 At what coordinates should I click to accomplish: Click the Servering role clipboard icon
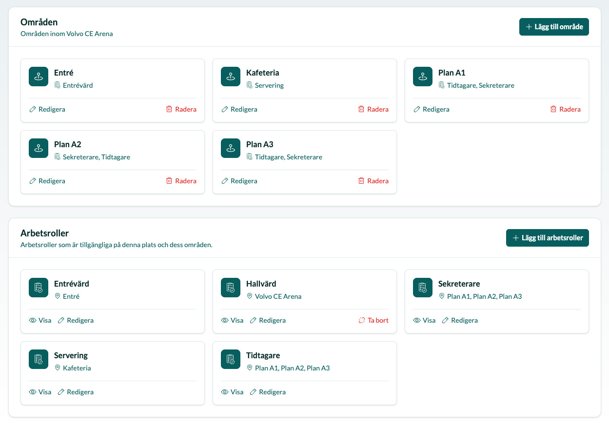point(39,359)
